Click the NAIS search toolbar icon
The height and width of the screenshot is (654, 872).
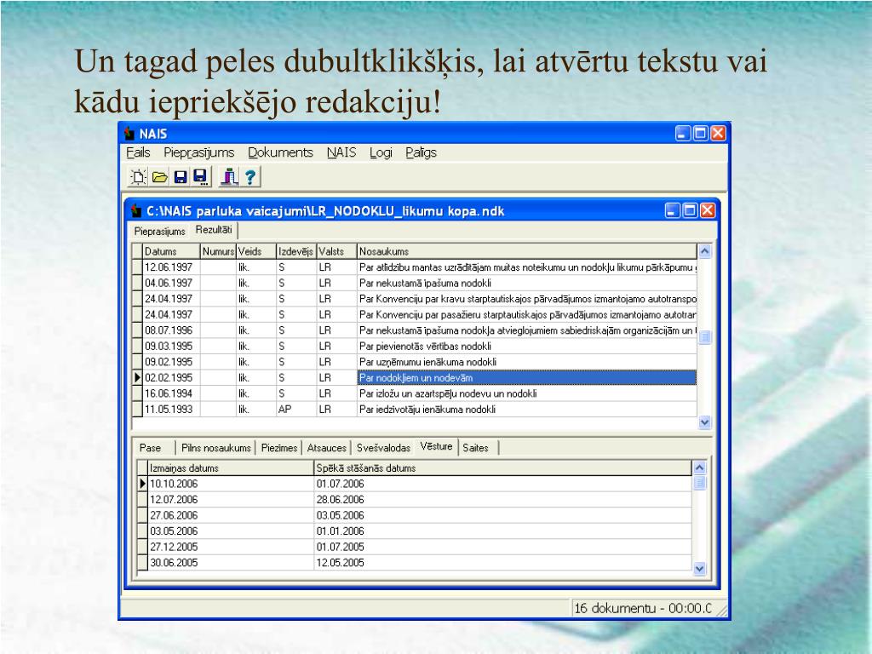click(x=228, y=177)
